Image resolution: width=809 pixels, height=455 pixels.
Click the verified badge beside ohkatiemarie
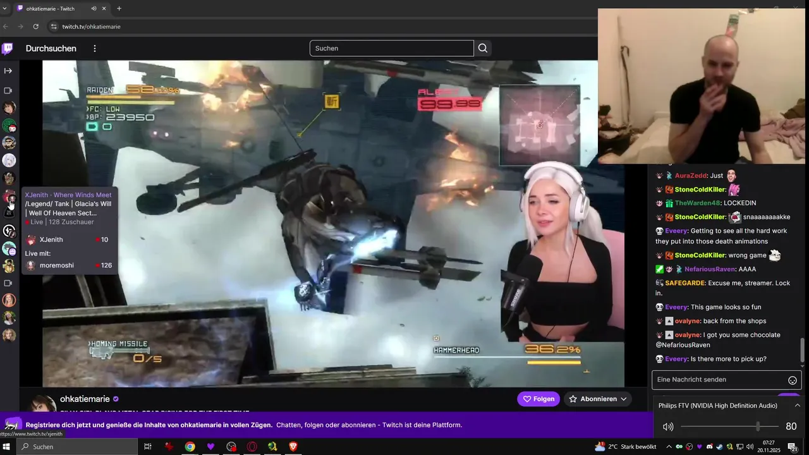pyautogui.click(x=116, y=399)
